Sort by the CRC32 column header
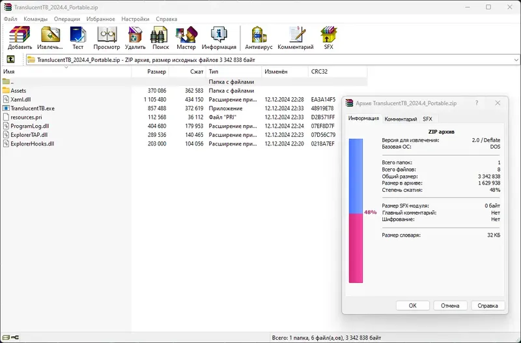521x343 pixels. point(337,72)
